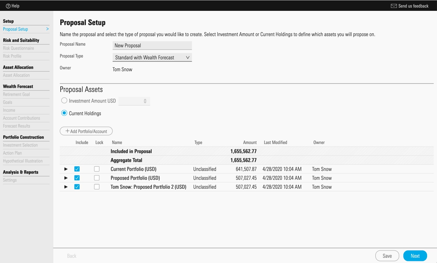Enable Lock for Current Portfolio (USD)
The width and height of the screenshot is (437, 263).
(x=97, y=169)
